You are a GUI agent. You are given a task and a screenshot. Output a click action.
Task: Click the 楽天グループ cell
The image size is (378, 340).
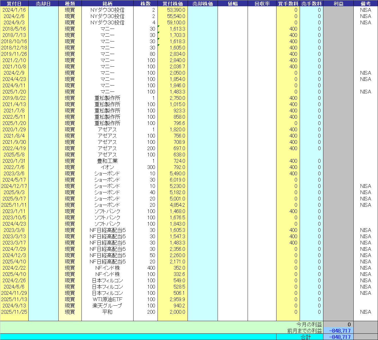tap(107, 306)
